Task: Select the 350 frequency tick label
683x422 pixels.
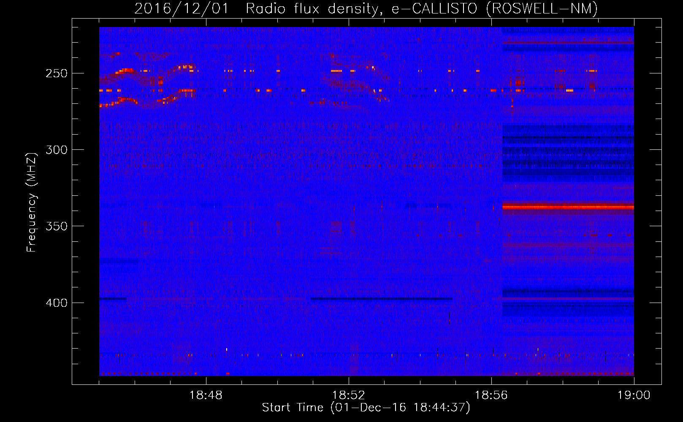Action: click(x=57, y=226)
